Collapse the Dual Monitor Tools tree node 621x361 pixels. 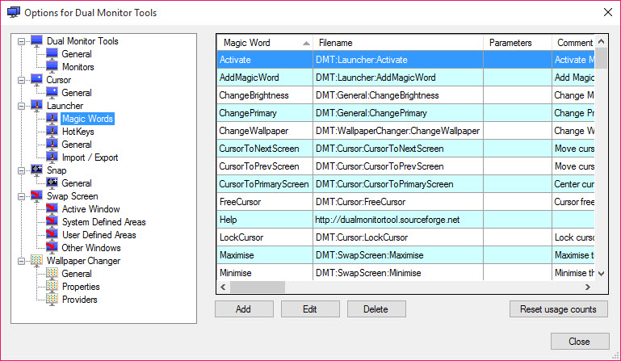click(21, 41)
